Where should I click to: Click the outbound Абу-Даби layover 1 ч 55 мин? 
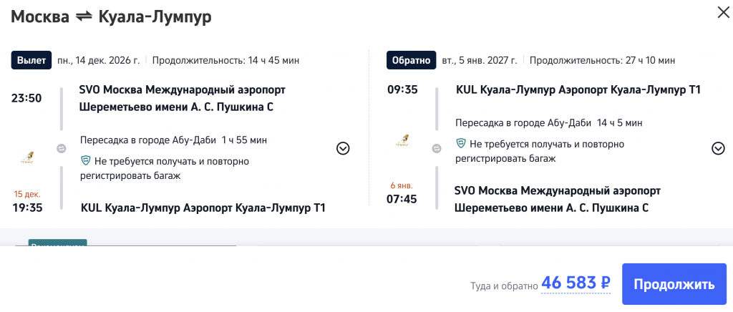tap(173, 140)
